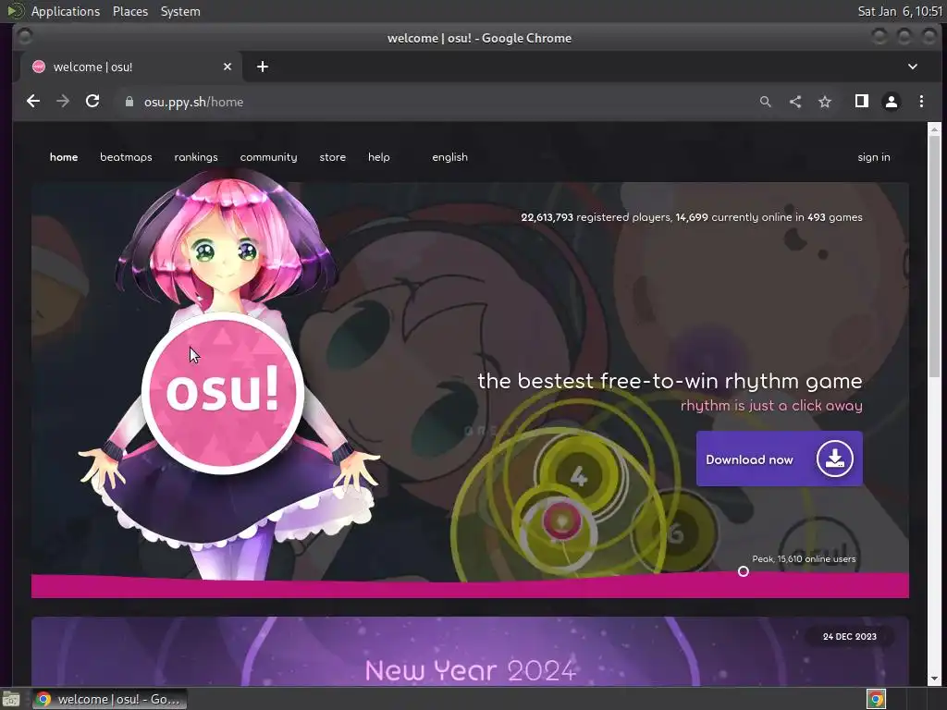Open the System menu in top panel
Screen dimensions: 947x710
pyautogui.click(x=180, y=11)
